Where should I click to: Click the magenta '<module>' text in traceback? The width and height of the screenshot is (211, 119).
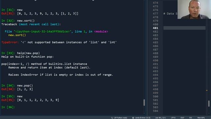pos(101,31)
